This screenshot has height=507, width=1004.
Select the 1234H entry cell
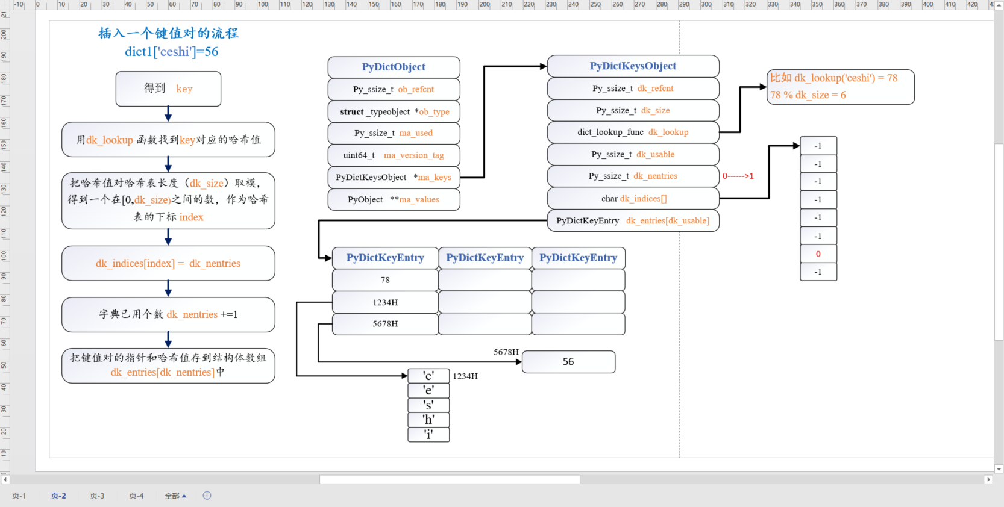point(385,302)
